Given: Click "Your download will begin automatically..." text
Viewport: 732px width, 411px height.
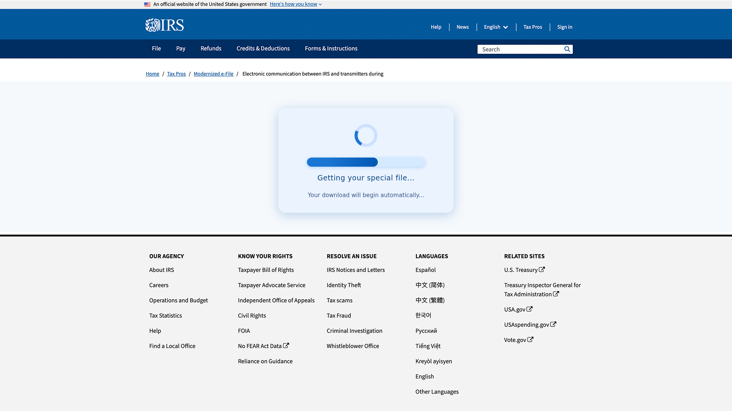Looking at the screenshot, I should (366, 195).
